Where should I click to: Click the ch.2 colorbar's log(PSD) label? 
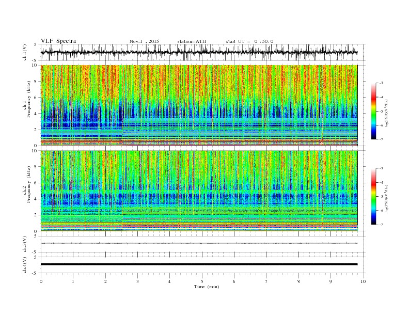click(387, 198)
